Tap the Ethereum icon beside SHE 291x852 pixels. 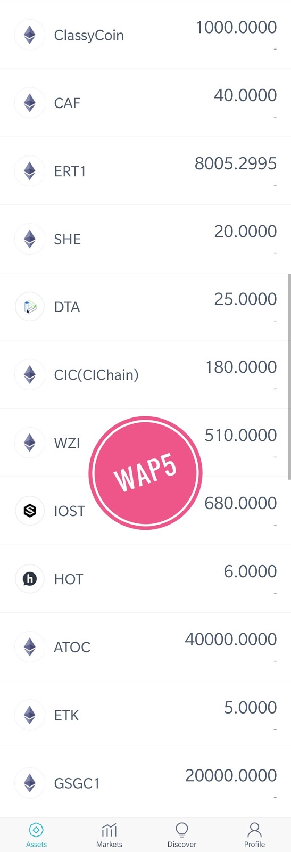pyautogui.click(x=30, y=239)
